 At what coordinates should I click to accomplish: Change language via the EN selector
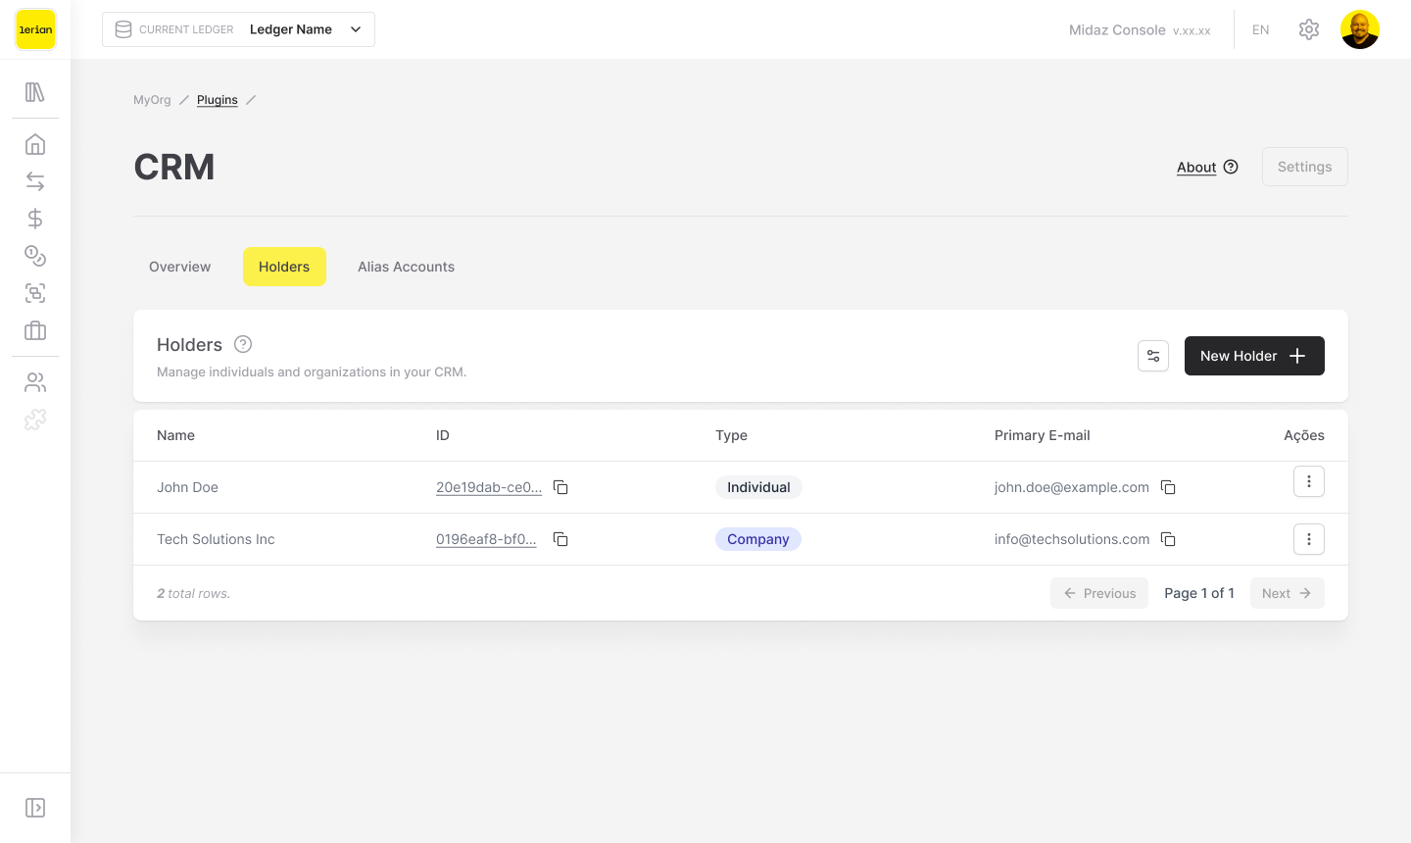click(1261, 30)
